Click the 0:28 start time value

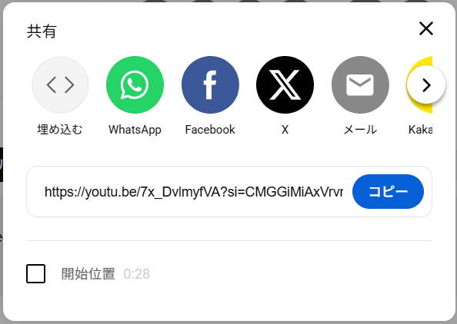(137, 274)
